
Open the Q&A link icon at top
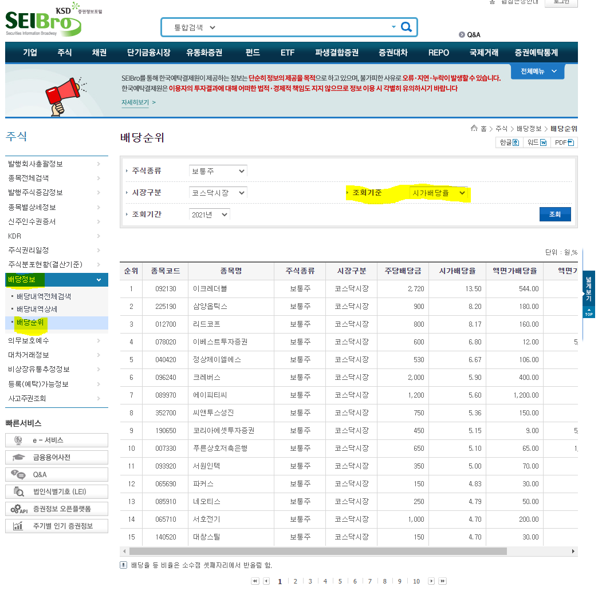(462, 34)
